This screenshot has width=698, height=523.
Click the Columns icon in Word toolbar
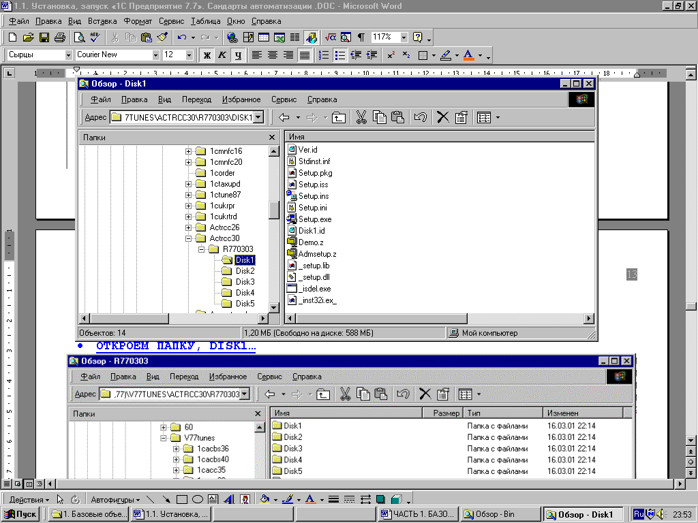(294, 37)
